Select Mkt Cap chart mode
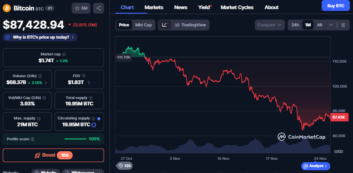The height and width of the screenshot is (173, 353). 144,25
